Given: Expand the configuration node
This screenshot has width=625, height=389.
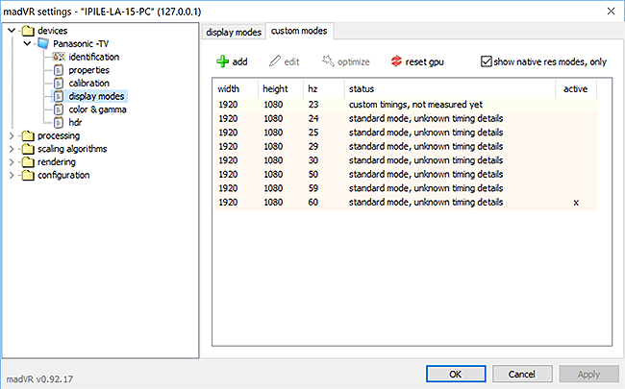Looking at the screenshot, I should click(12, 175).
